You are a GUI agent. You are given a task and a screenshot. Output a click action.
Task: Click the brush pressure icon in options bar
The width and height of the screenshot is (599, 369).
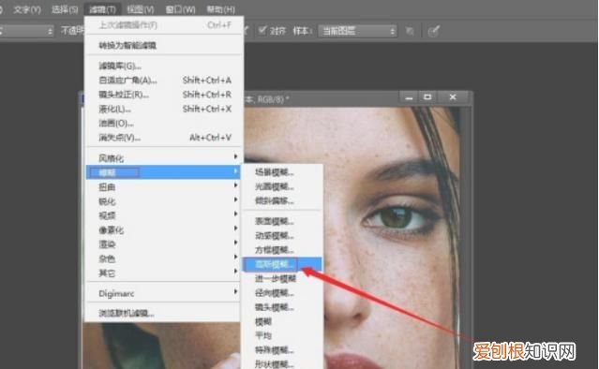pyautogui.click(x=434, y=31)
